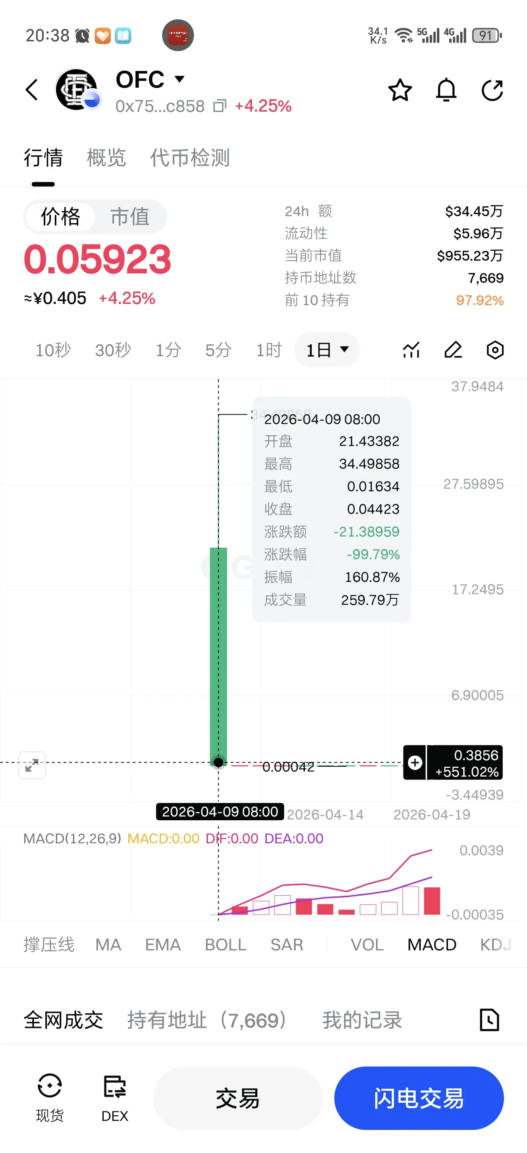Add OFC to favorites with star
527x1153 pixels.
(x=399, y=90)
